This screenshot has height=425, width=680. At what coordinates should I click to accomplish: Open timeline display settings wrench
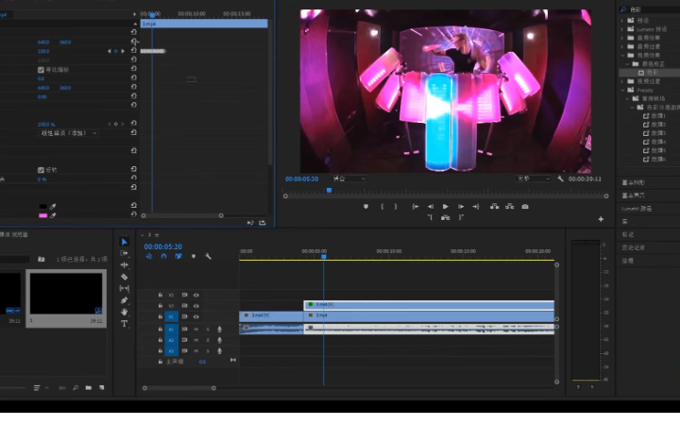point(208,256)
